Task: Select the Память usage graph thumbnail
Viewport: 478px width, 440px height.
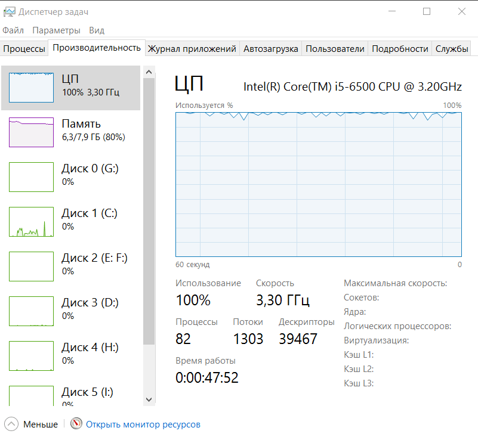Action: click(32, 132)
